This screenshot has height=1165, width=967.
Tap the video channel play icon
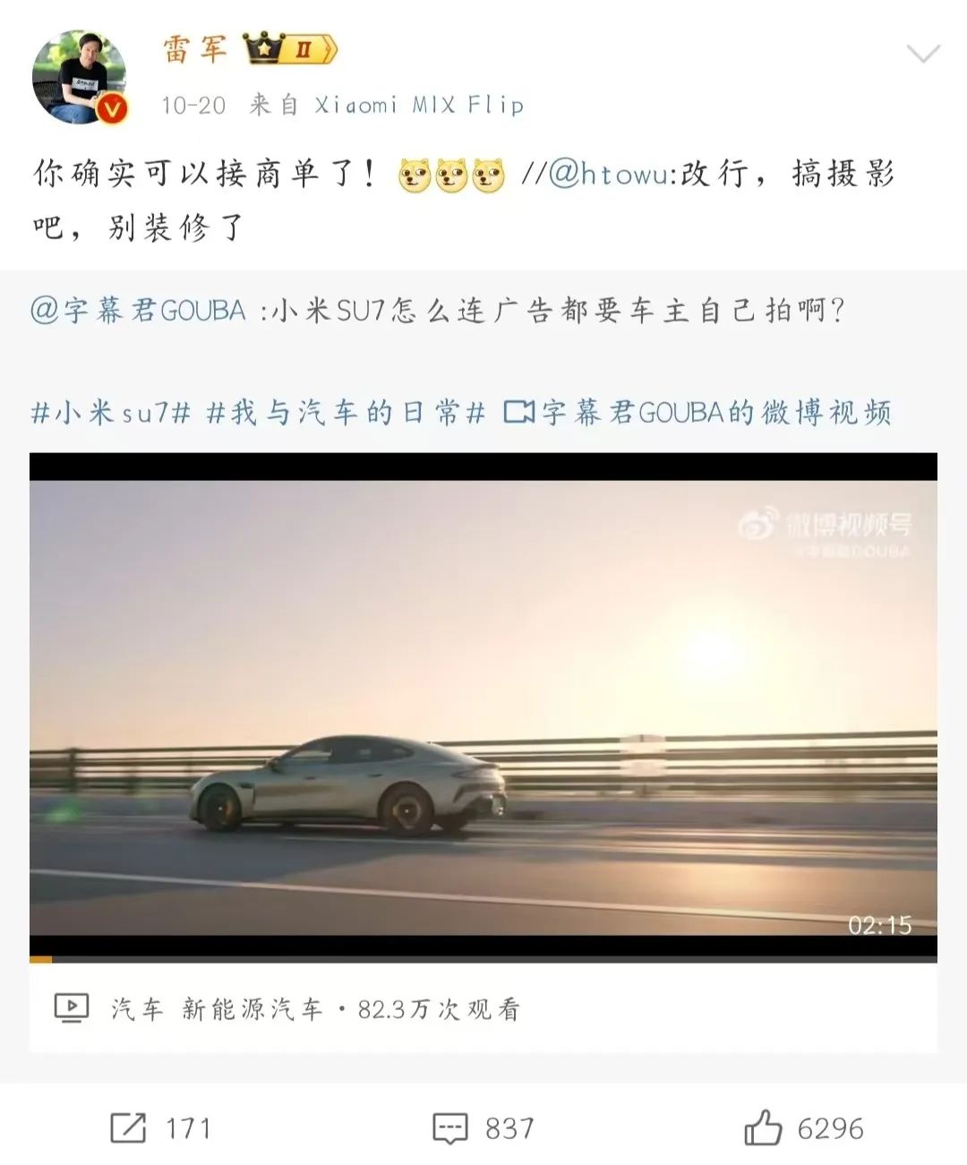tap(72, 1008)
